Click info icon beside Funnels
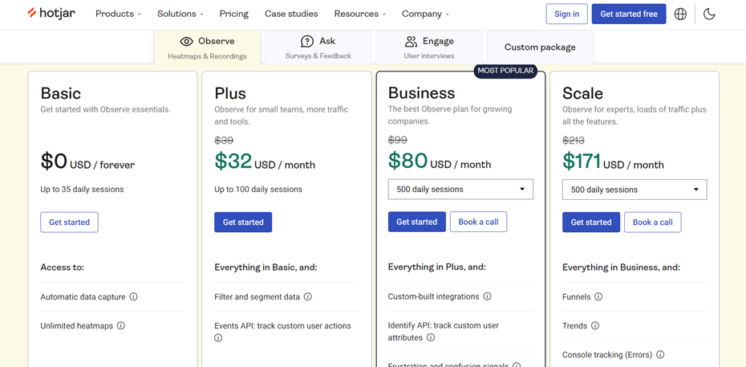Screen dimensions: 746x367 pyautogui.click(x=598, y=296)
